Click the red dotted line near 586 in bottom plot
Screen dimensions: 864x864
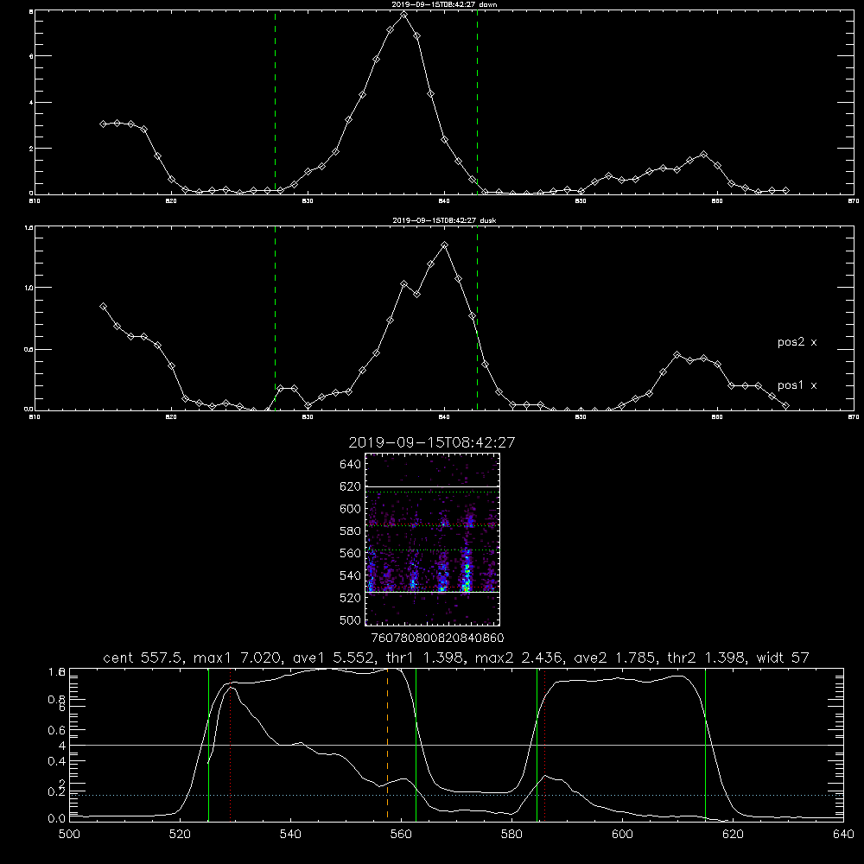[544, 744]
